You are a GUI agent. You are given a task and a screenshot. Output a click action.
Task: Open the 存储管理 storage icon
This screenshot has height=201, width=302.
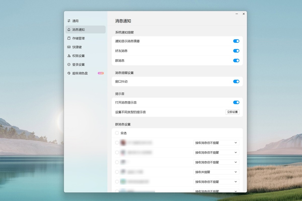69,38
